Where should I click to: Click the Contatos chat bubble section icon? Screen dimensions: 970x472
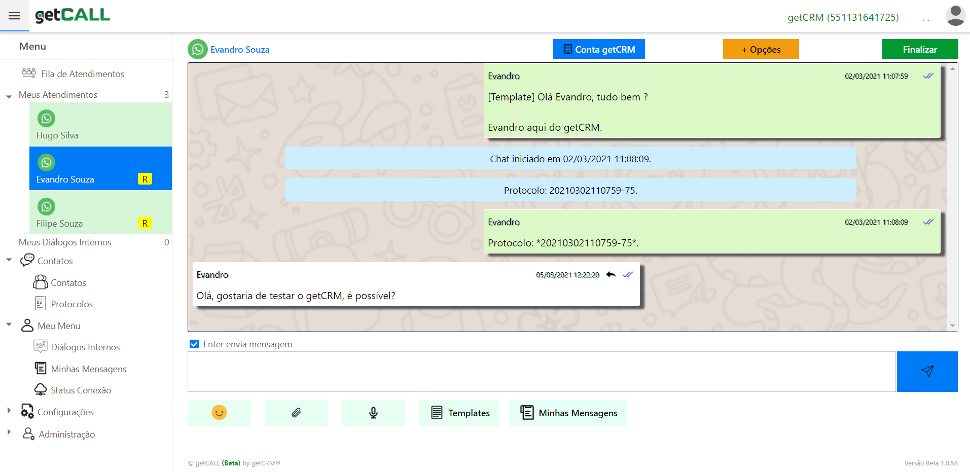click(x=27, y=260)
